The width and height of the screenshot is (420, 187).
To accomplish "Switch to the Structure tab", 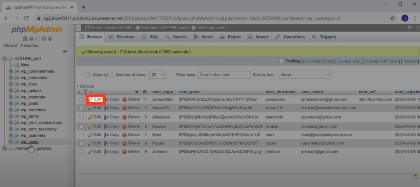I will [x=121, y=37].
